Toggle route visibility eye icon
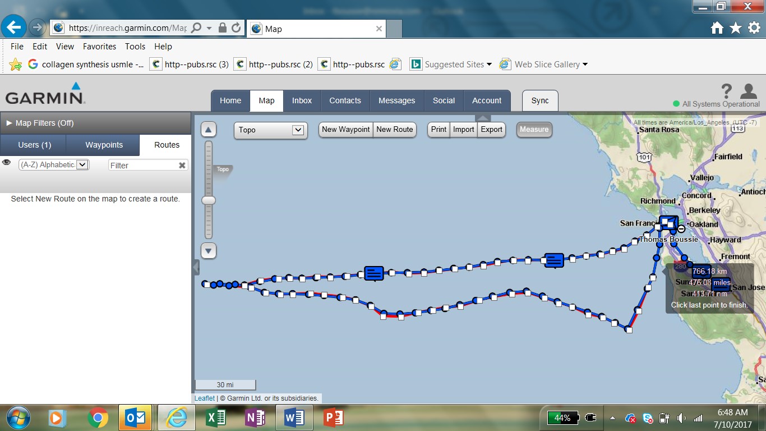Screen dimensions: 766x431 tap(7, 162)
